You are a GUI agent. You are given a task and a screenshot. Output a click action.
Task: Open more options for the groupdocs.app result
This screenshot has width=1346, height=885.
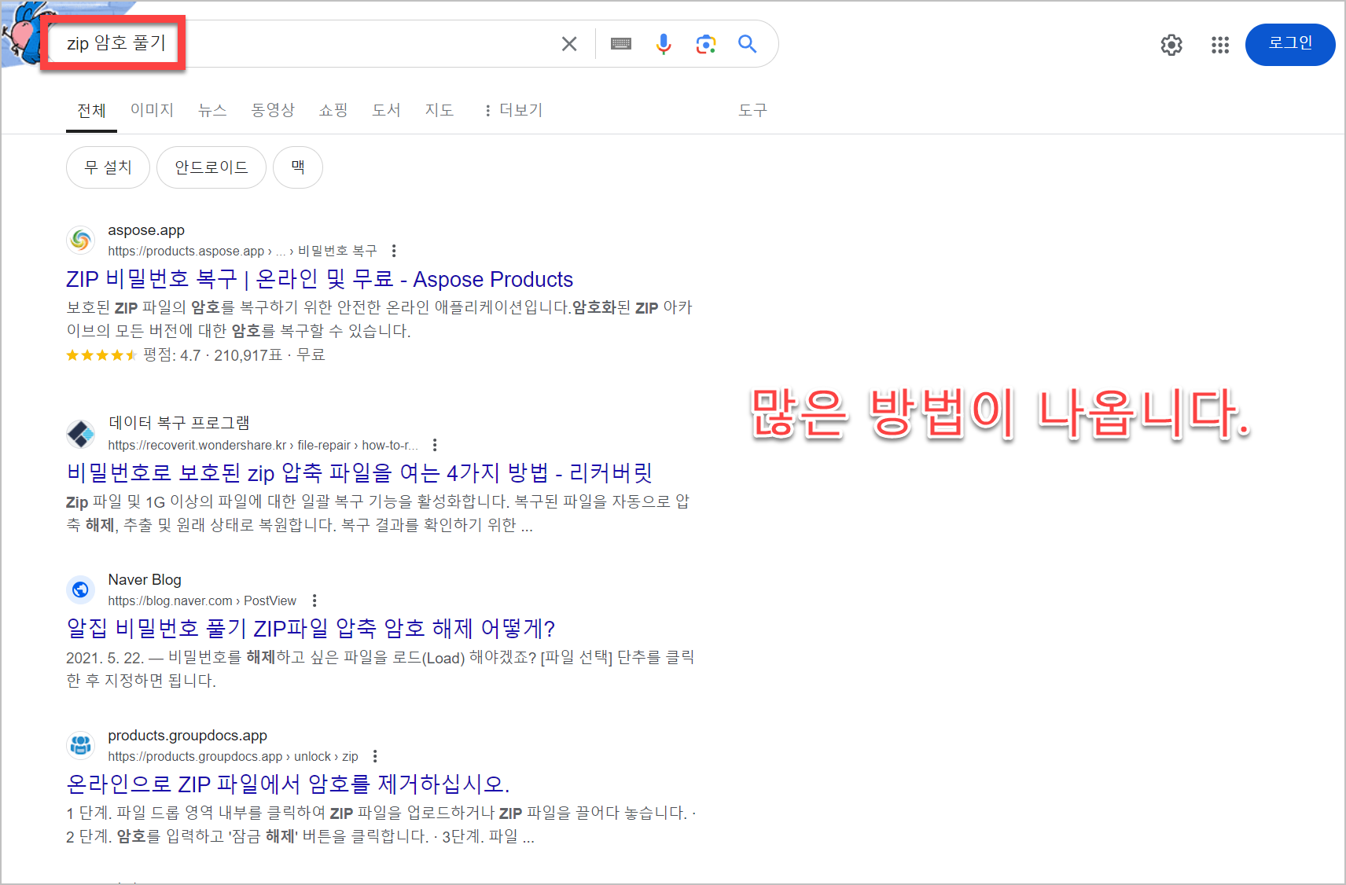[x=375, y=756]
